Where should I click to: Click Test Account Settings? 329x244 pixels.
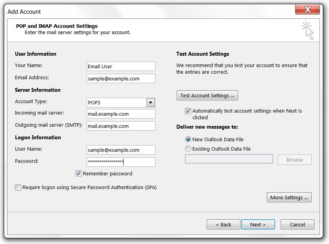[207, 95]
